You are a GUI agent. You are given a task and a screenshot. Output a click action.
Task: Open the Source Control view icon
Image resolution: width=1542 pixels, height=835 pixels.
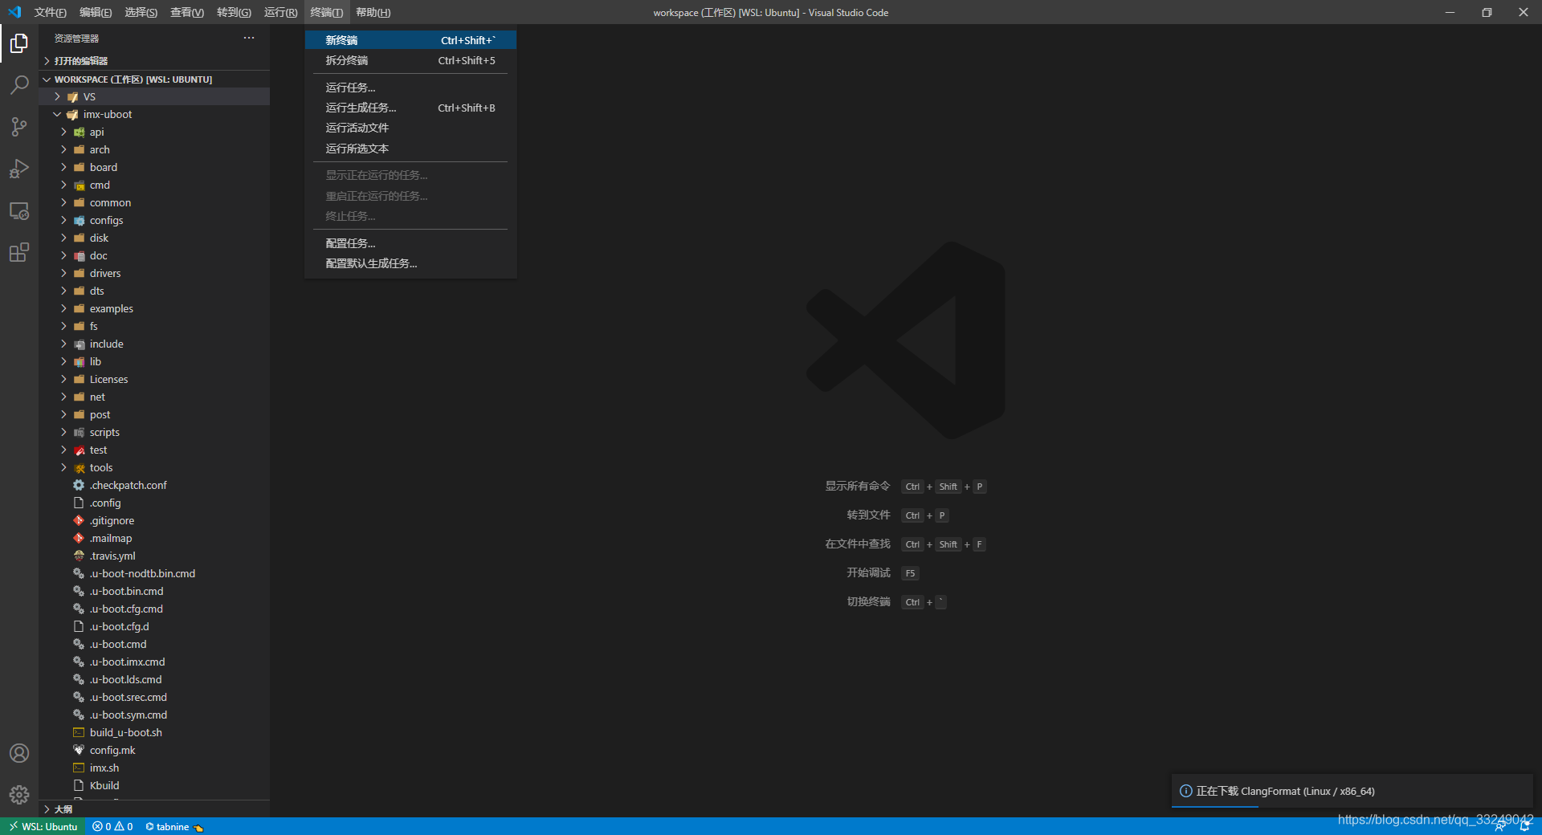tap(19, 127)
